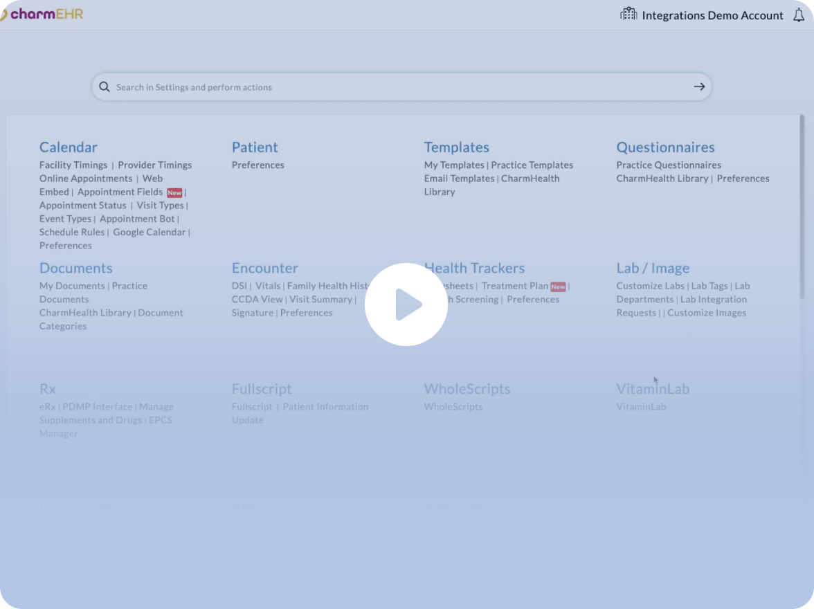Viewport: 814px width, 609px height.
Task: Open Schedule Rules
Action: click(x=72, y=232)
